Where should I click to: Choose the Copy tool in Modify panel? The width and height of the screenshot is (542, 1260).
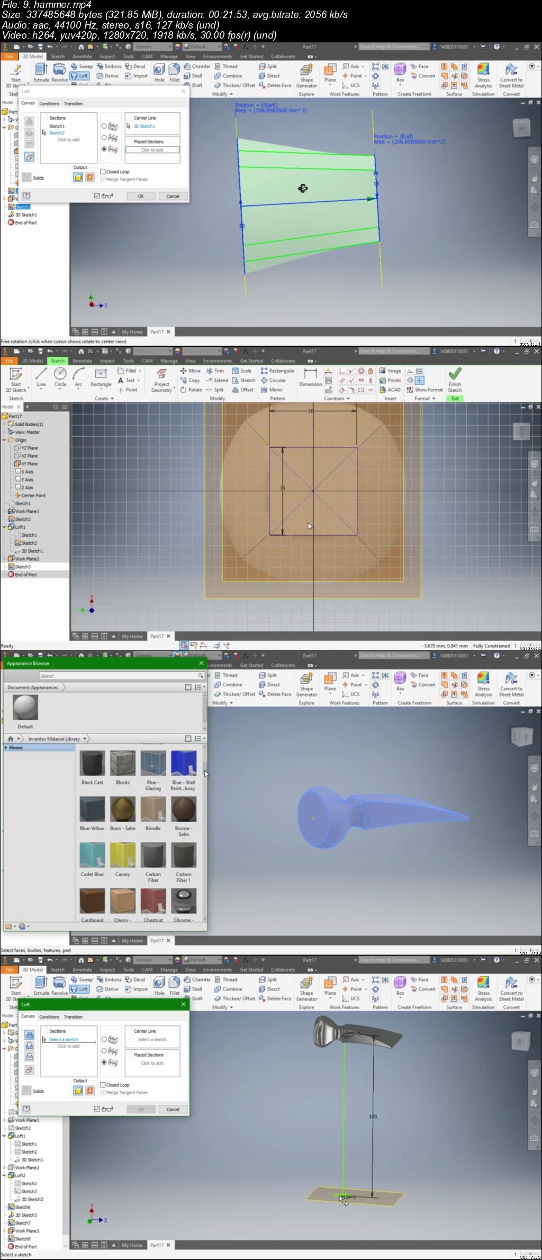(190, 380)
